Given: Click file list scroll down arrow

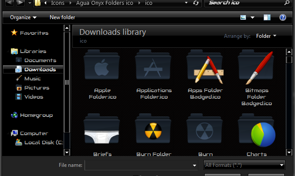Looking at the screenshot, I should pos(289,152).
